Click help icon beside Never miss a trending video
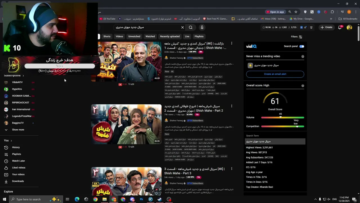 [303, 56]
